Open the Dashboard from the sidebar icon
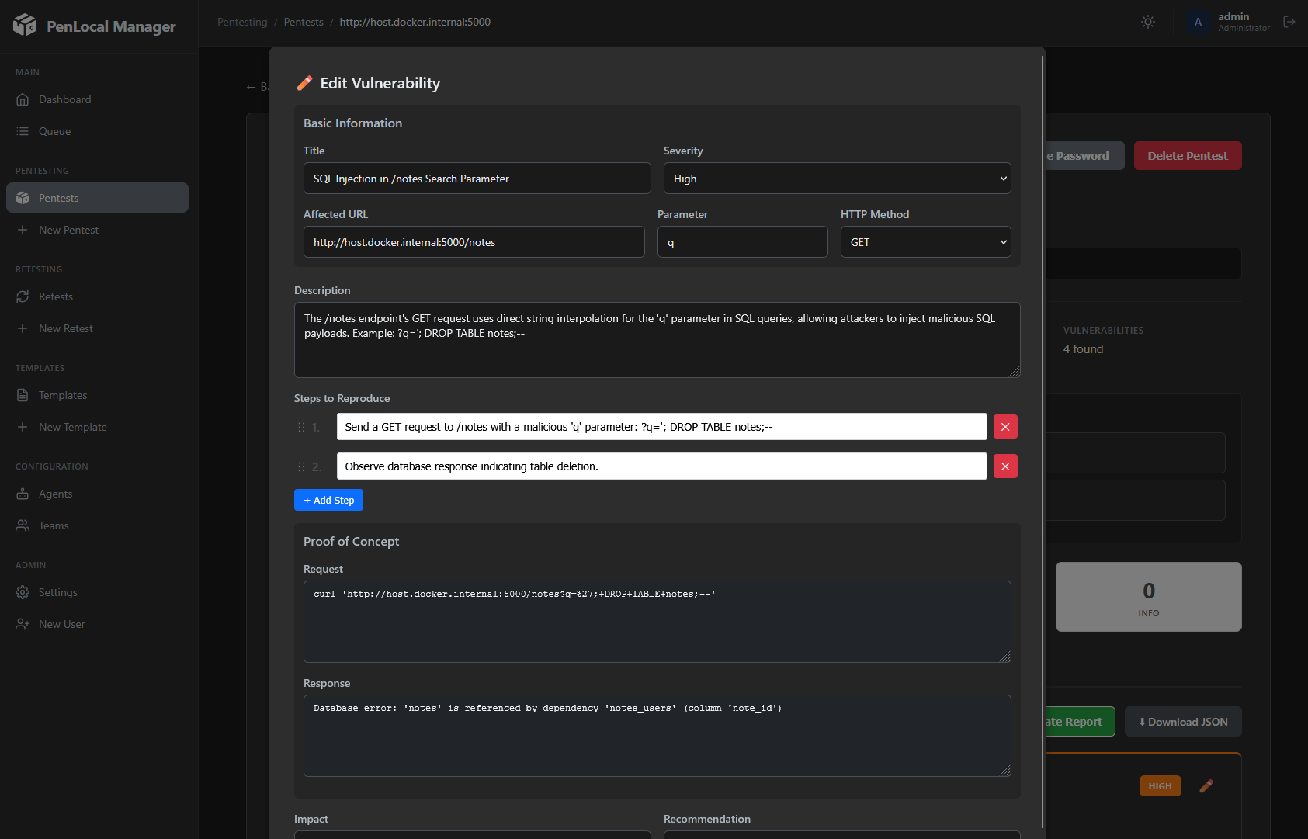This screenshot has width=1308, height=839. tap(24, 99)
